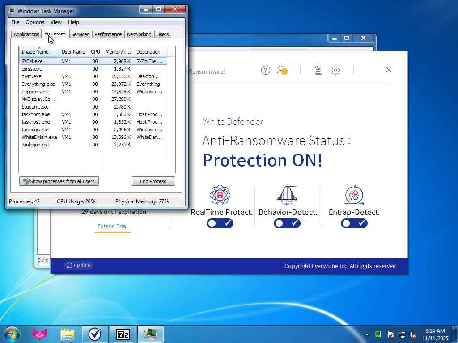
Task: Click the green CPU meter tray icon
Action: [x=377, y=335]
